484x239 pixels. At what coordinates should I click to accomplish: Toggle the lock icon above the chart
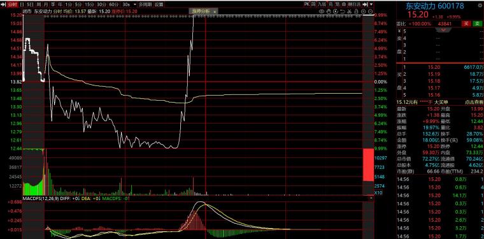(x=356, y=11)
